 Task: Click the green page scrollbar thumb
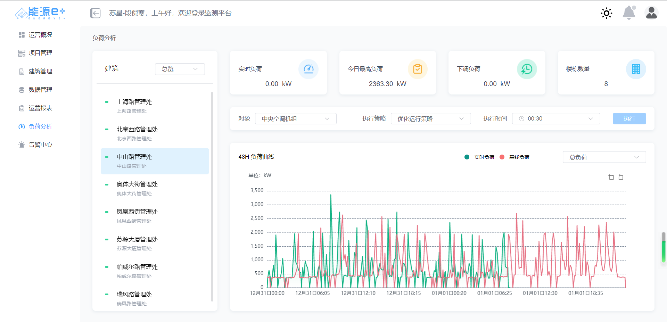tap(664, 247)
